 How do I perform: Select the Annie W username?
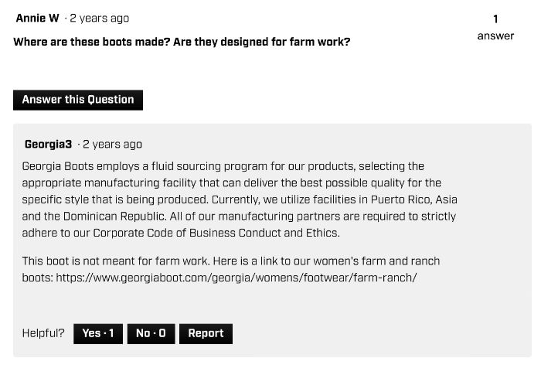37,18
